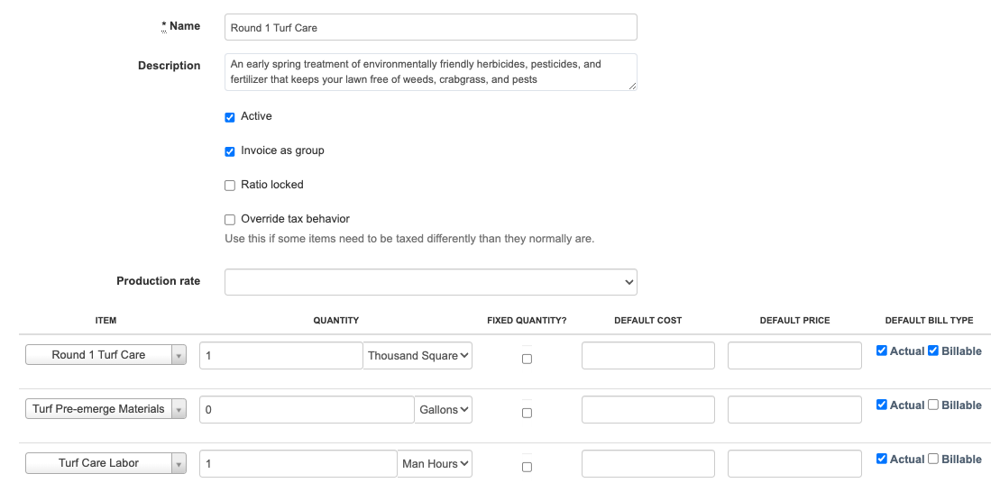Toggle the Active checkbox

(x=230, y=117)
